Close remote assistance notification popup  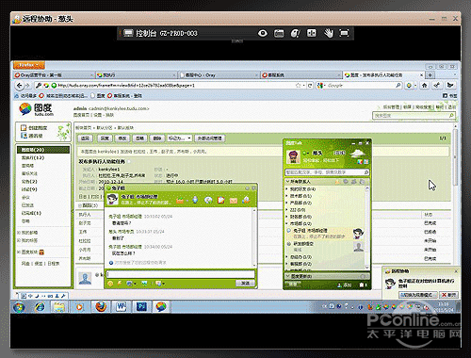click(456, 271)
